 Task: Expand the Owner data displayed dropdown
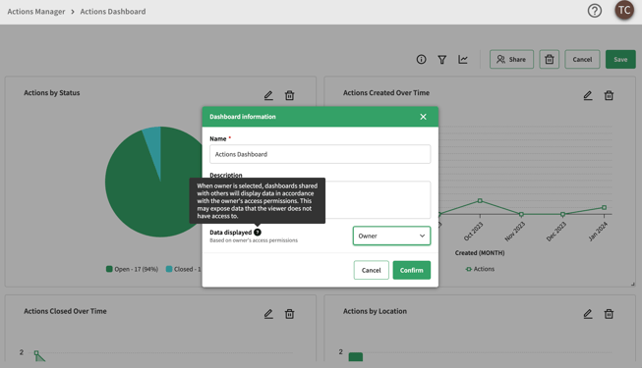pyautogui.click(x=391, y=236)
